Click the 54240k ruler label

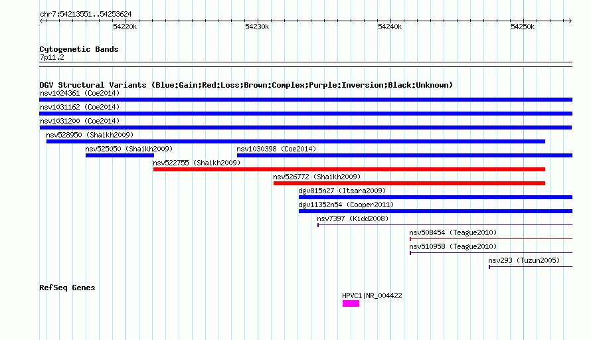[x=390, y=27]
